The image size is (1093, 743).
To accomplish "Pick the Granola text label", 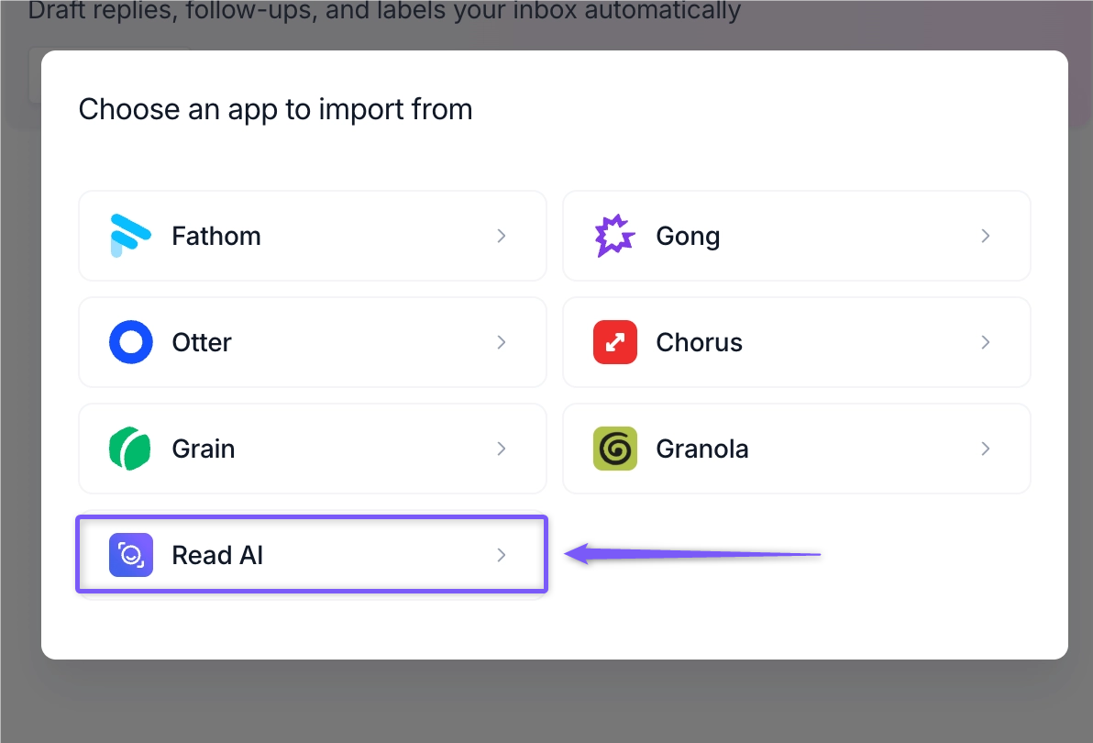I will [702, 449].
